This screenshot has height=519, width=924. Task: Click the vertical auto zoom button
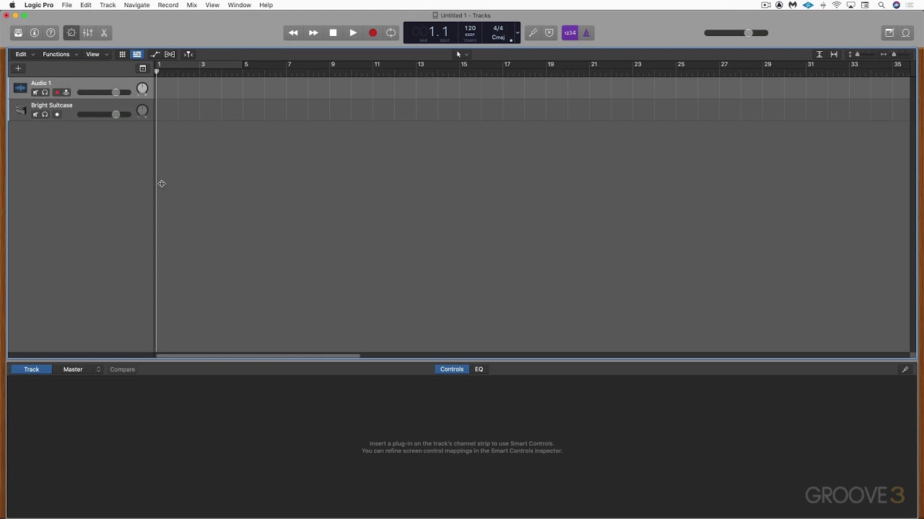819,54
